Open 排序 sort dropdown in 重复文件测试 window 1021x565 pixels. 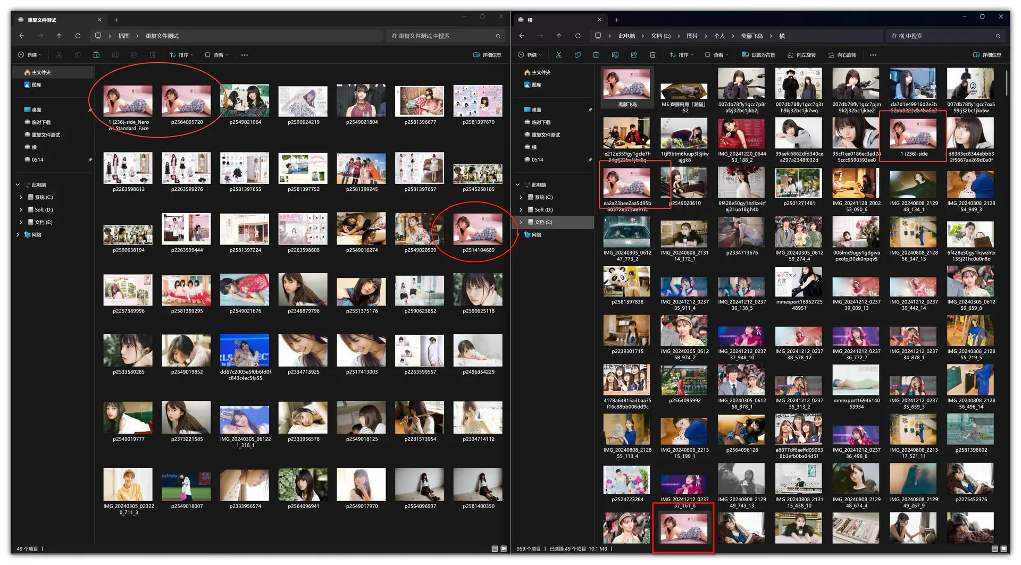[181, 55]
